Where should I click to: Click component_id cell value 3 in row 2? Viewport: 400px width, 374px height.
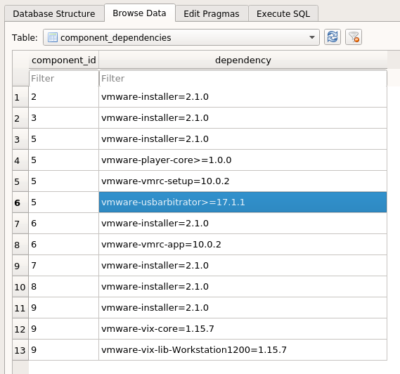tap(64, 118)
